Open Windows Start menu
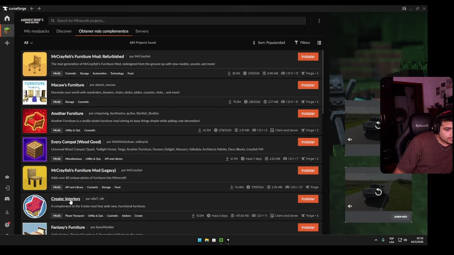 click(x=200, y=240)
